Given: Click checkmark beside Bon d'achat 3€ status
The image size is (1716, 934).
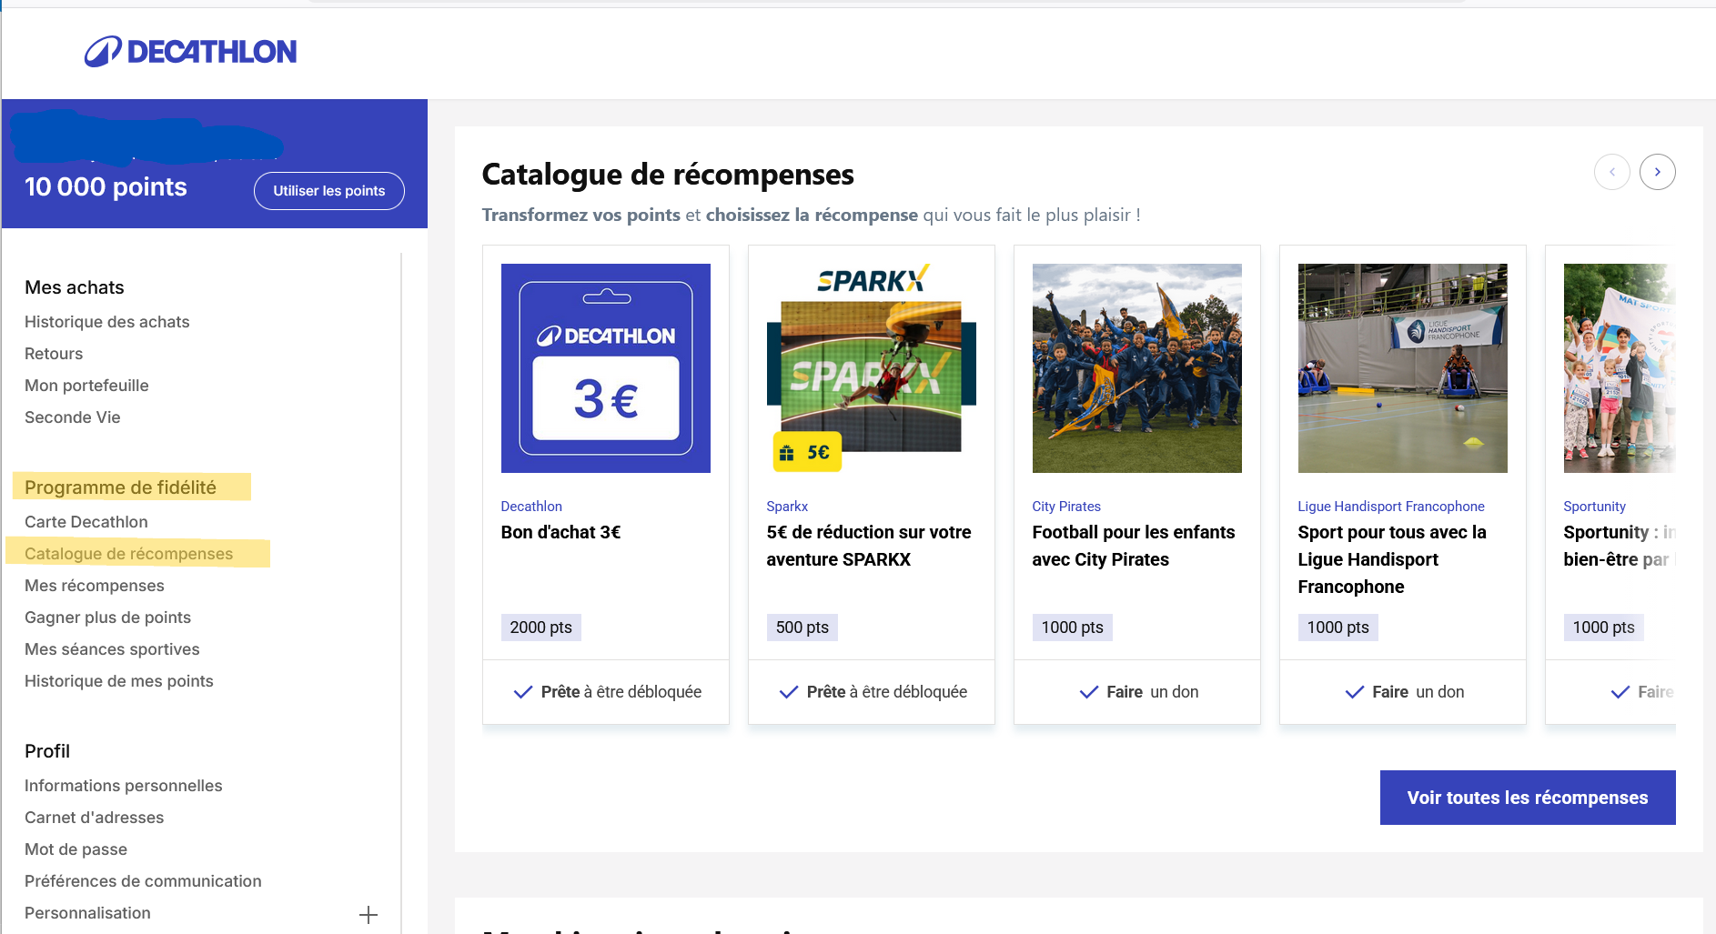Looking at the screenshot, I should [x=523, y=692].
